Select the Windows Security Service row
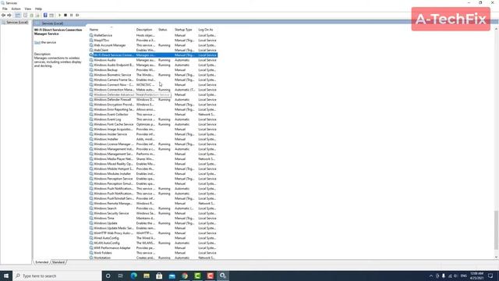The image size is (499, 281). coord(154,213)
